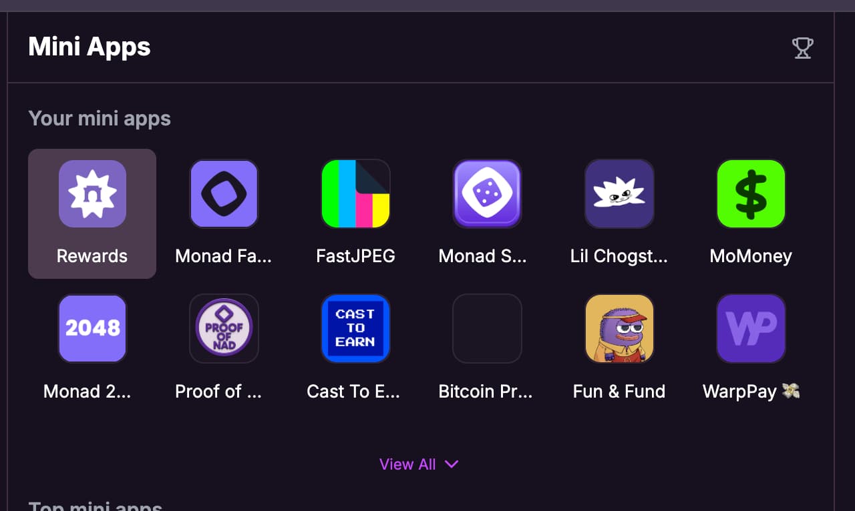The width and height of the screenshot is (855, 511).
Task: Open the Cast To Earn icon
Action: (355, 329)
